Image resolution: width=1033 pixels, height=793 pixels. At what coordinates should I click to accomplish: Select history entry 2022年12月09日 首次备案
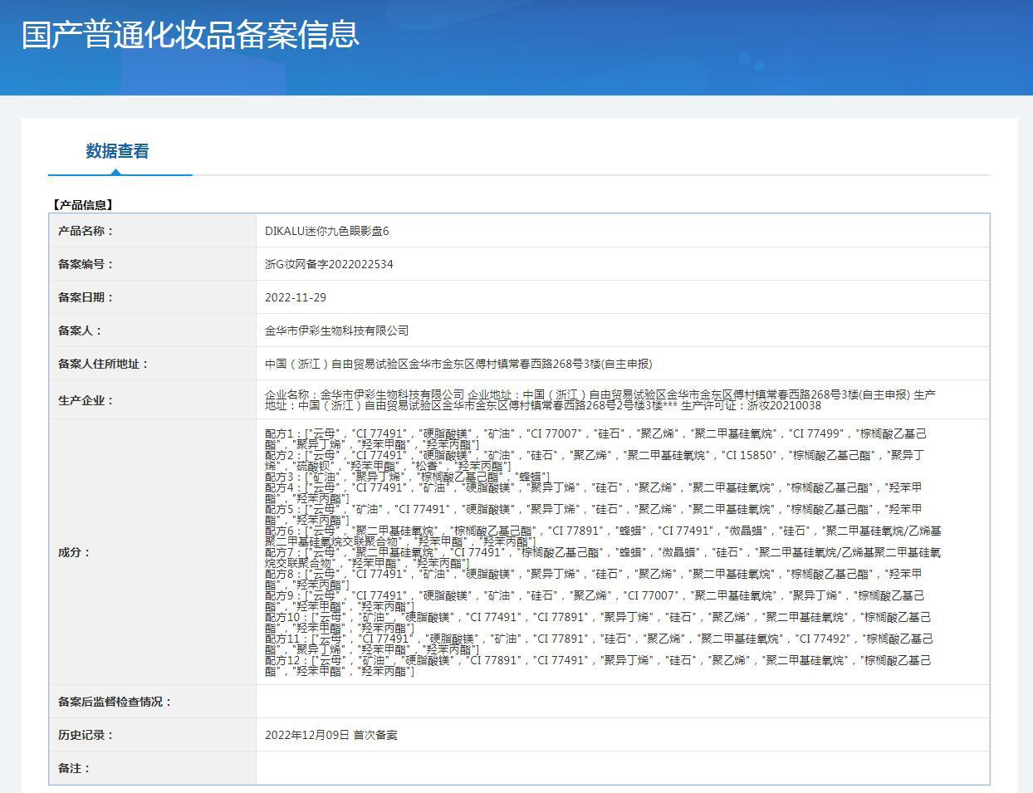point(331,735)
